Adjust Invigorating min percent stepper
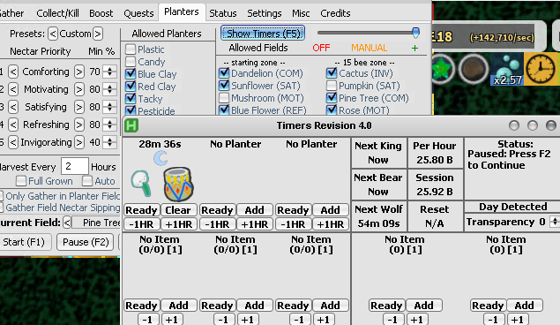This screenshot has width=560, height=325. click(109, 142)
